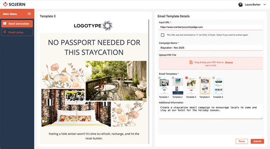Click the envelope icon for Email Generation
This screenshot has width=270, height=149.
[5, 23]
